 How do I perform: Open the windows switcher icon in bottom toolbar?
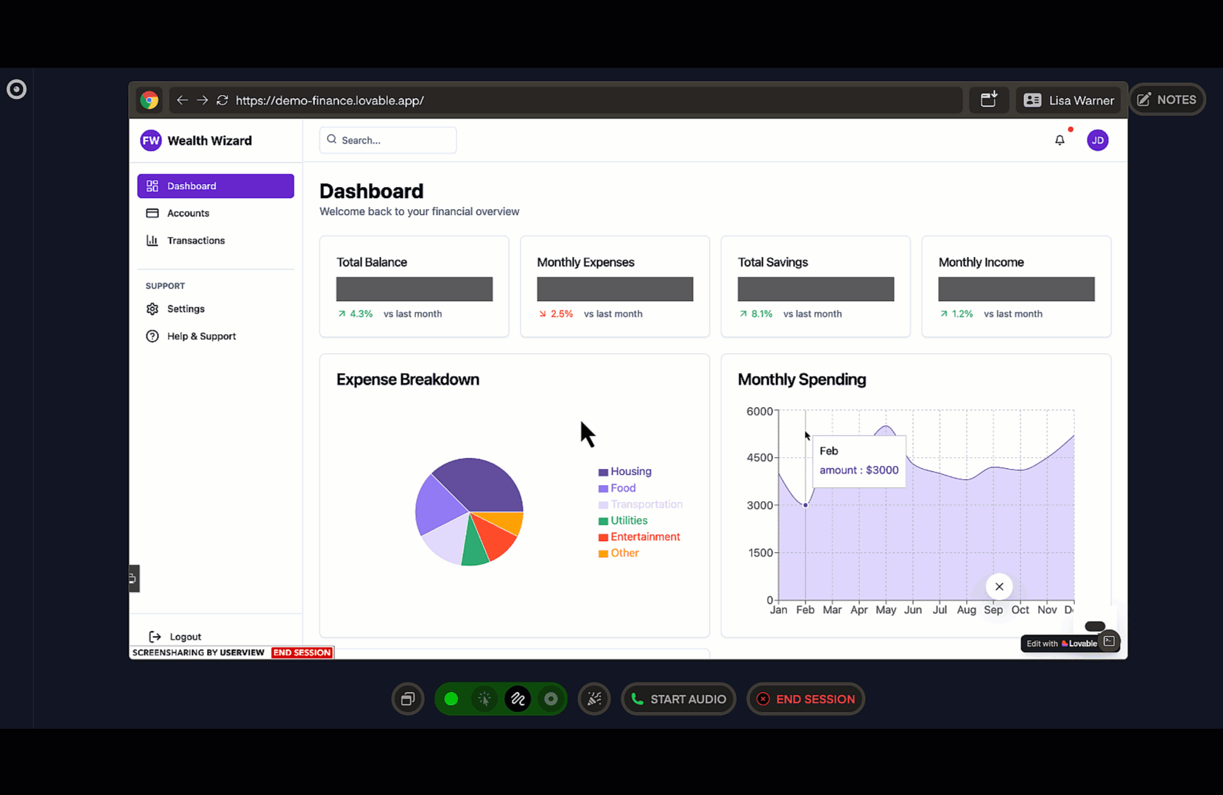[x=408, y=699]
